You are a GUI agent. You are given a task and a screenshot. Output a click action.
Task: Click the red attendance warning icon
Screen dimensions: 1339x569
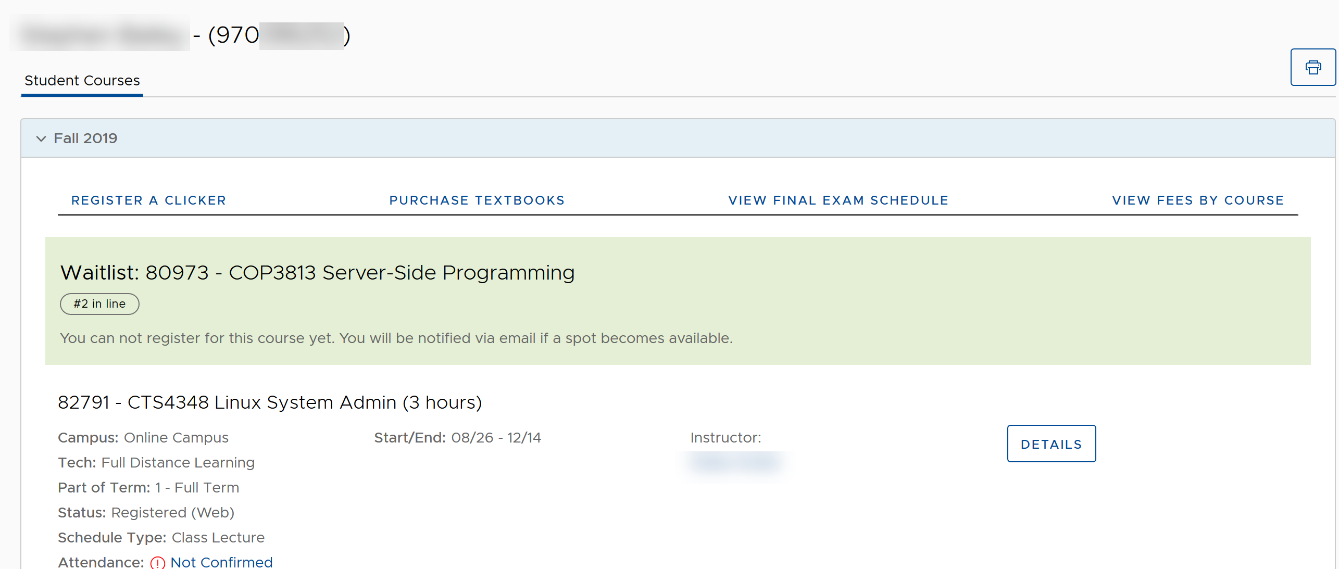point(157,563)
